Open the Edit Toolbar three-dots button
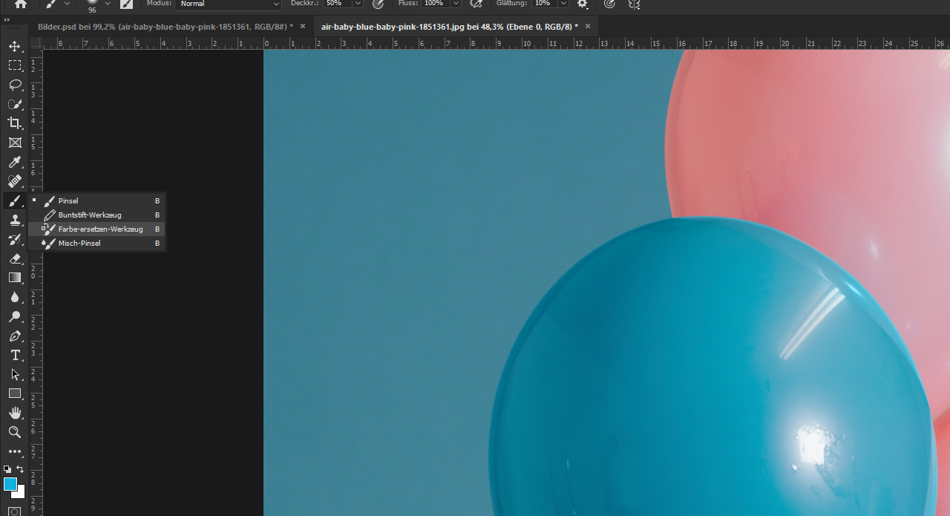Image resolution: width=950 pixels, height=516 pixels. point(15,451)
